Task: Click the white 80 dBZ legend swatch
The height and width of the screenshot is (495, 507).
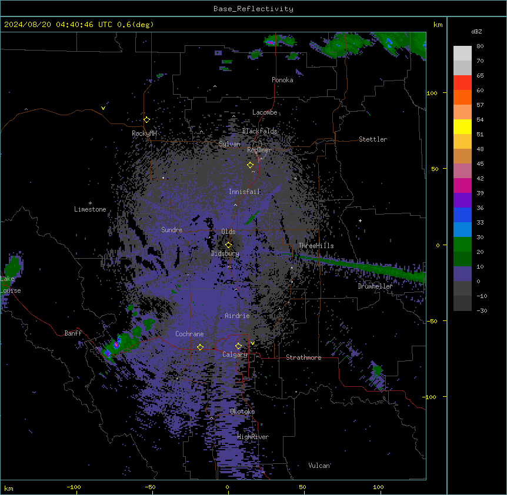Action: tap(462, 53)
